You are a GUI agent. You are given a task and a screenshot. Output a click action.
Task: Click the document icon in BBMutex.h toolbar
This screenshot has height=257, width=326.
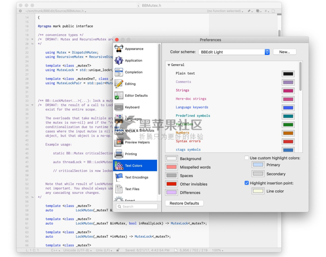tap(273, 11)
